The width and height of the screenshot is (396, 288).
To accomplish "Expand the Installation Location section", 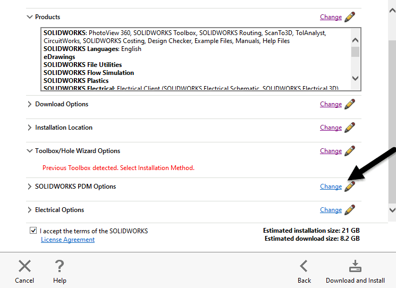I will point(30,127).
